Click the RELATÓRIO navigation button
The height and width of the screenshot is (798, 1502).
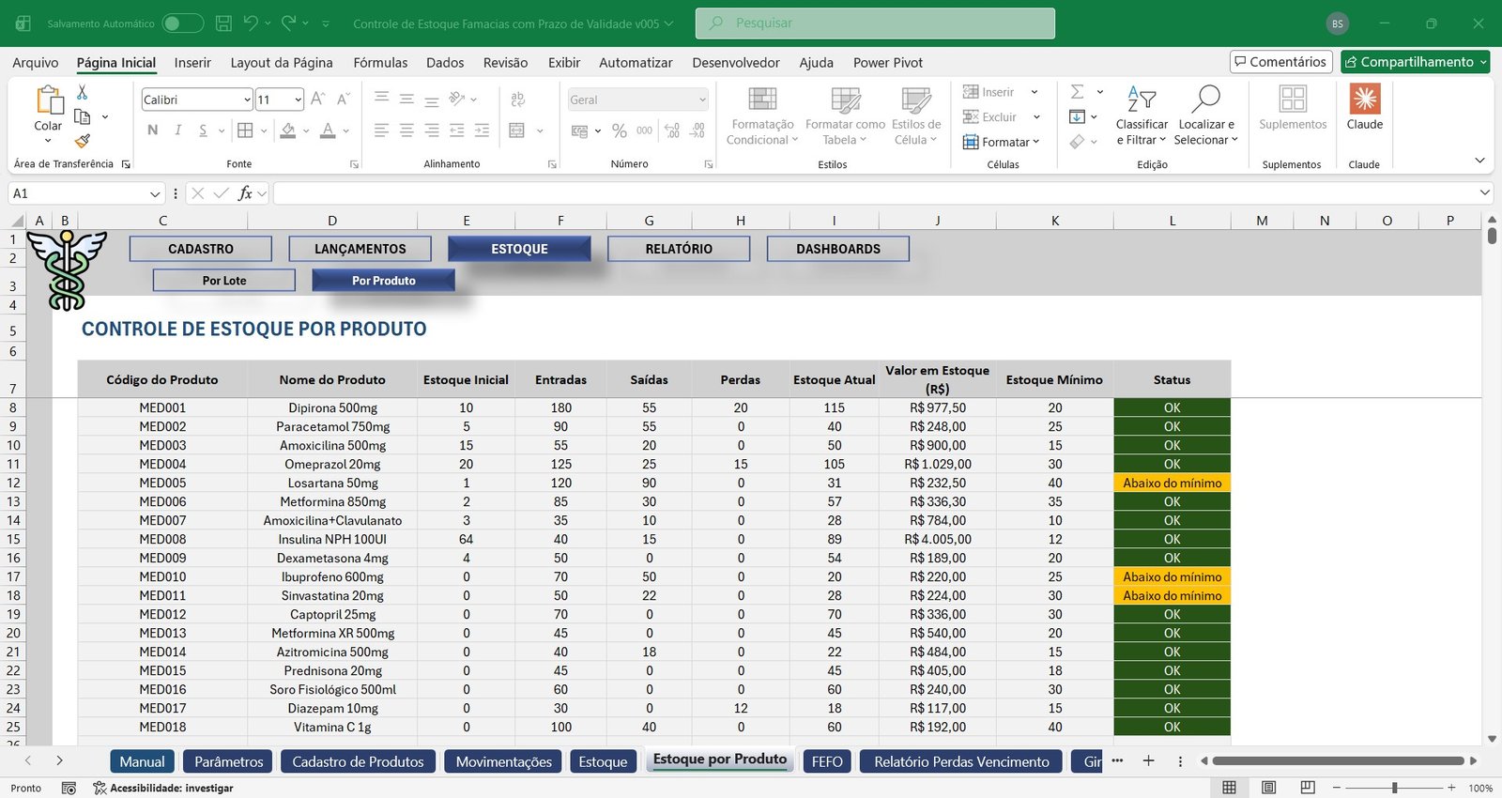pos(679,249)
